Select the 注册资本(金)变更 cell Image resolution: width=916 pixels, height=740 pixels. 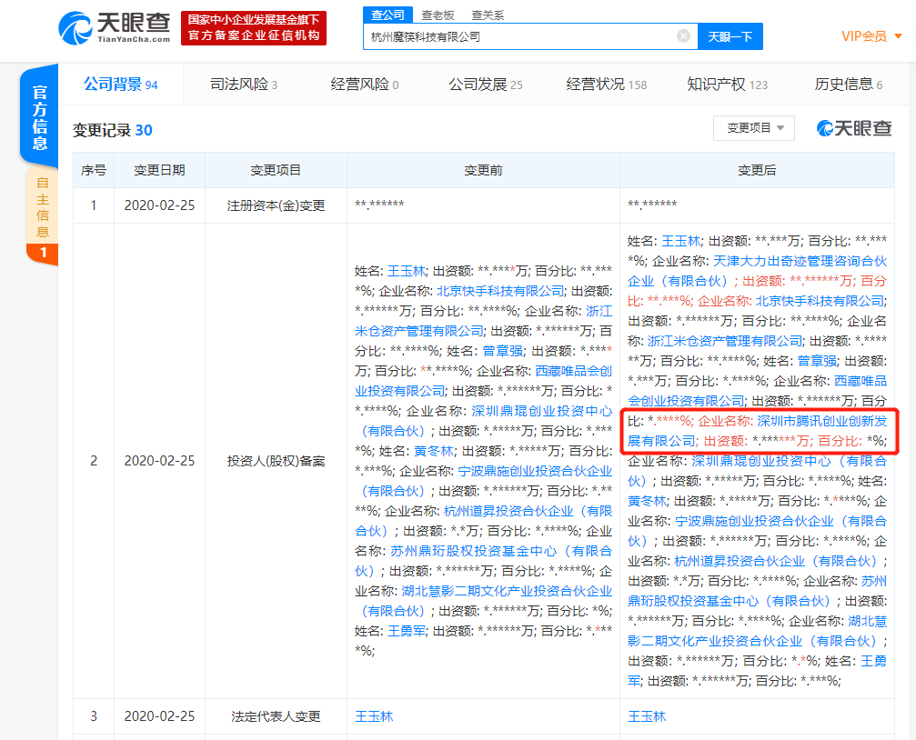click(276, 205)
